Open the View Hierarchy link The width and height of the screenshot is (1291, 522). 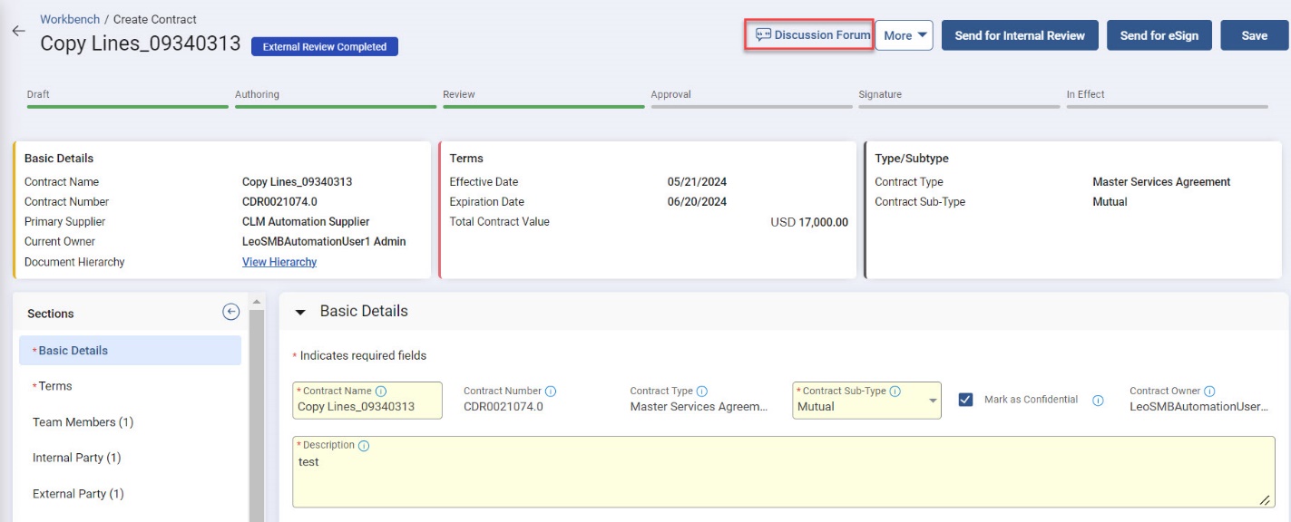(x=279, y=262)
